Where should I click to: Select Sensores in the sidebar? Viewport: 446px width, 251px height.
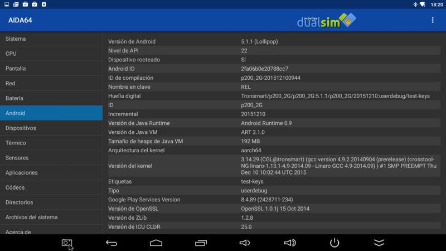tap(51, 158)
